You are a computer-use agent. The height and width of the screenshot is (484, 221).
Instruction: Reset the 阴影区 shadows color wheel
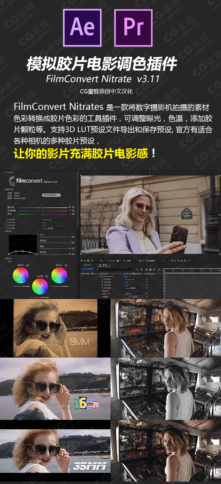tap(27, 265)
